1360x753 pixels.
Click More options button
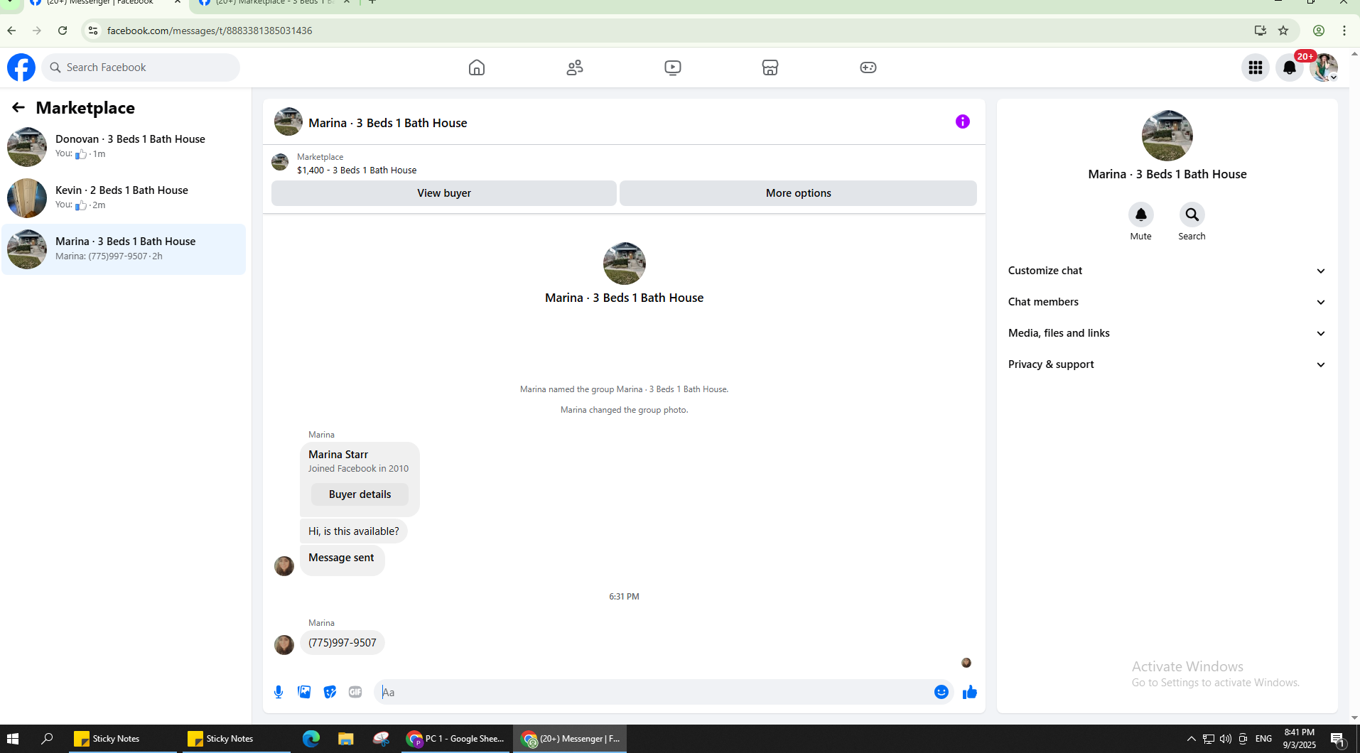point(798,193)
